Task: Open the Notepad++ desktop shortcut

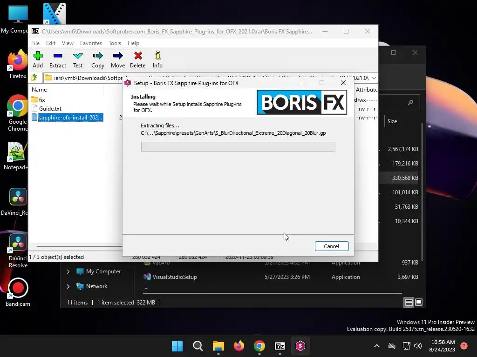Action: pos(16,156)
